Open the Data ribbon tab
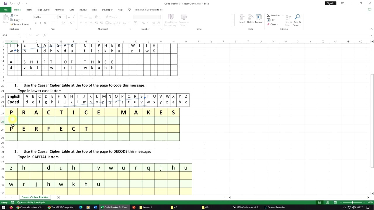Viewport: 374px width, 210px height. (72, 10)
